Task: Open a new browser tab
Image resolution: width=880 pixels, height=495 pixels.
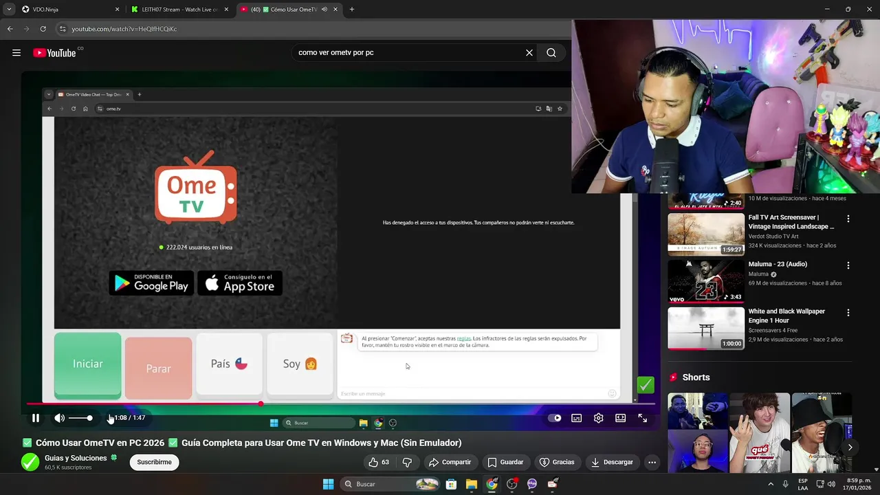Action: point(352,10)
